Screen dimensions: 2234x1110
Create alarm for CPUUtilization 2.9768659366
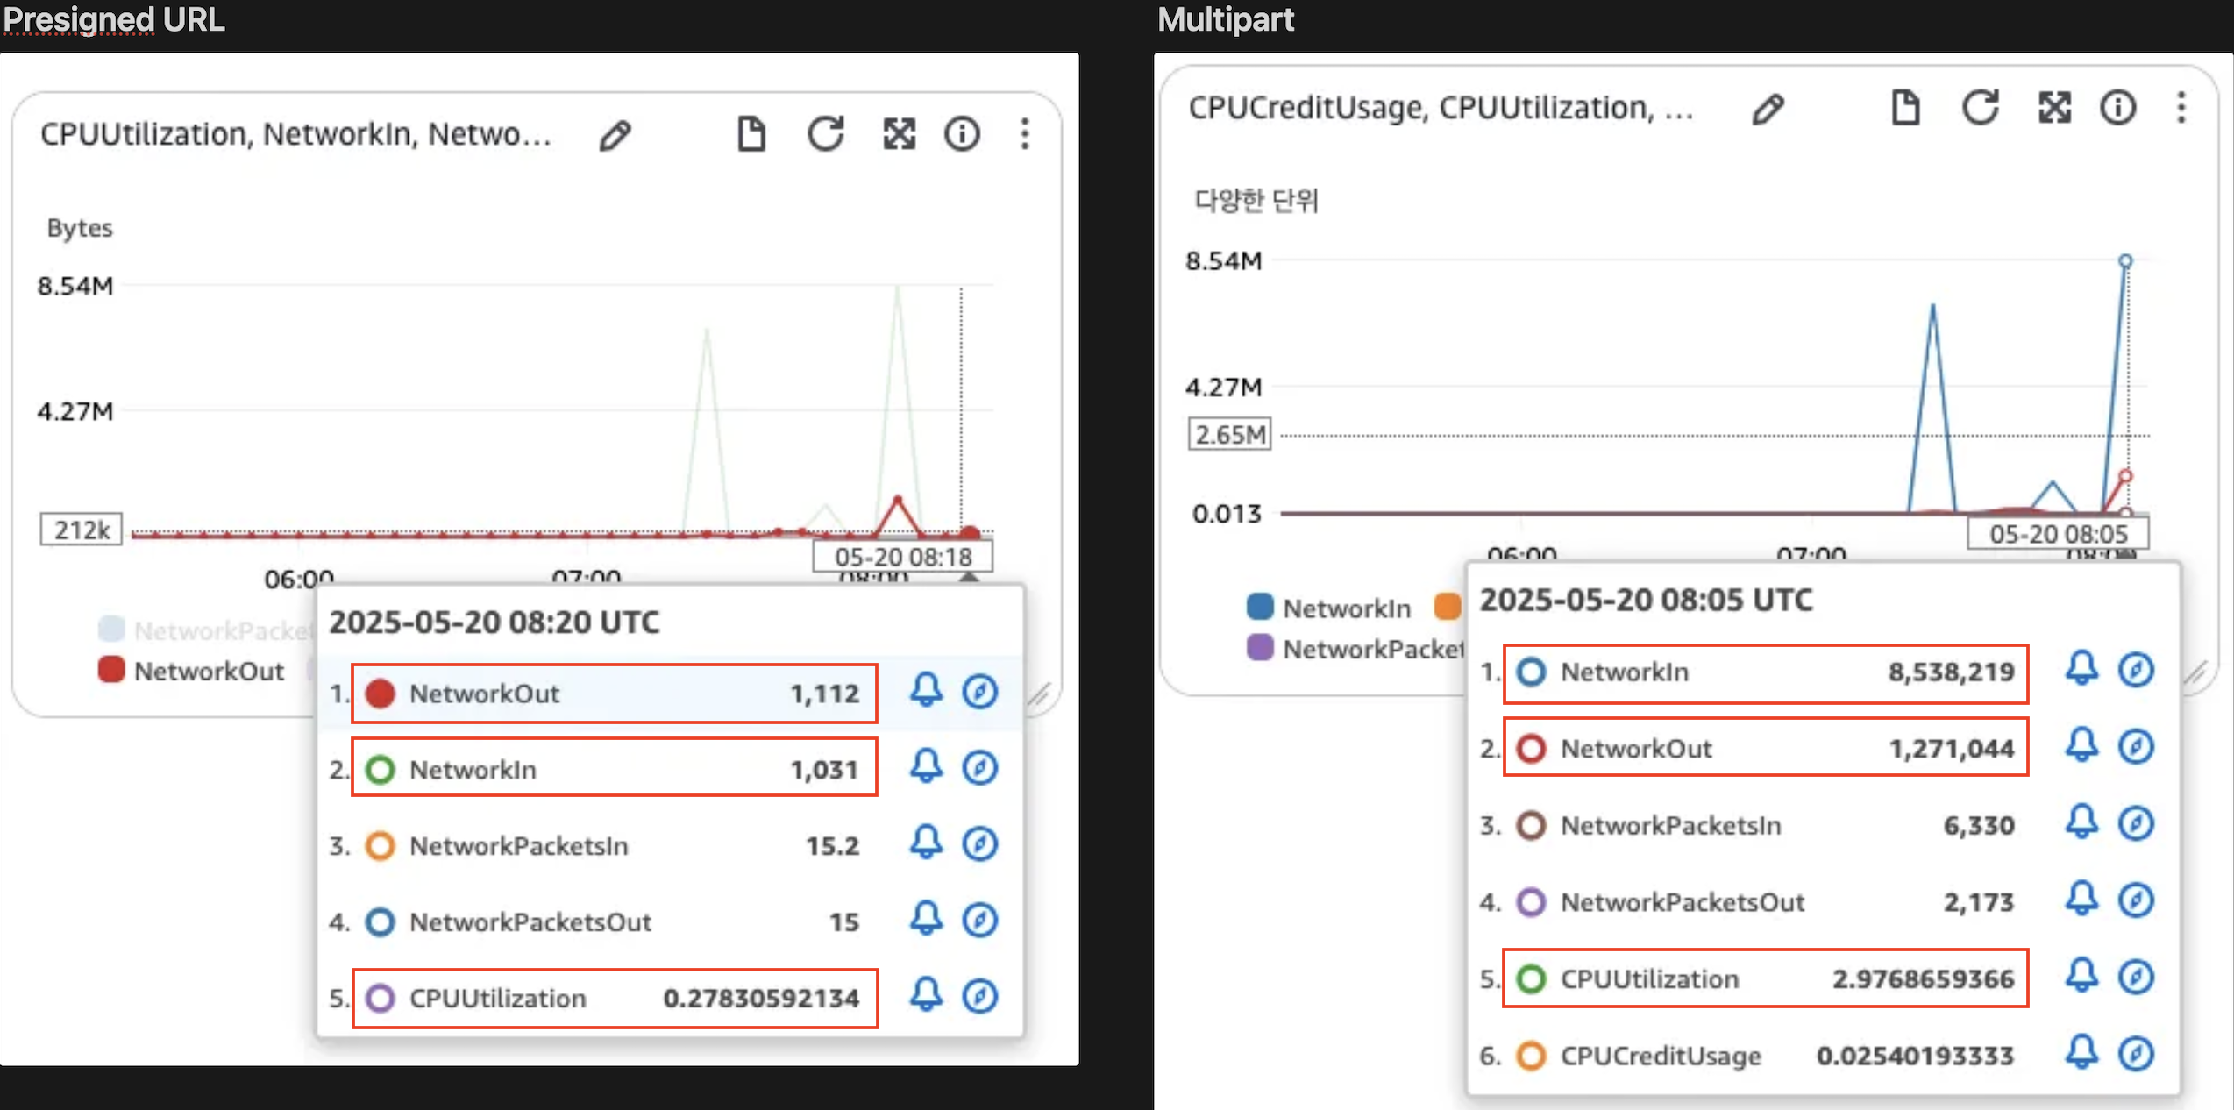[2081, 976]
